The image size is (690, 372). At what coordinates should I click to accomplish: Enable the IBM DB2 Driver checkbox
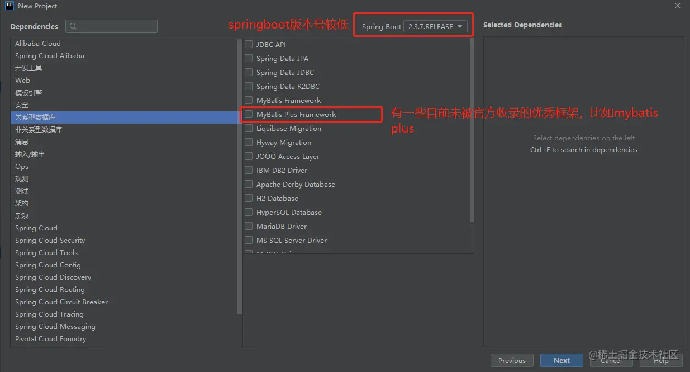(249, 170)
